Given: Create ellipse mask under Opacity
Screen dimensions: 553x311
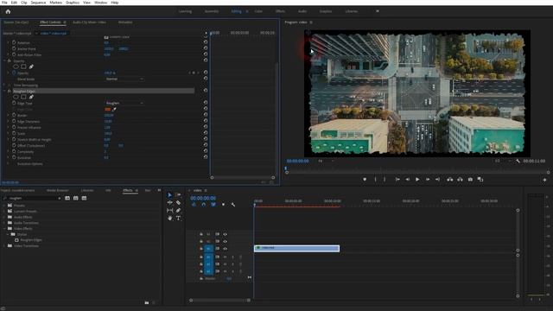Looking at the screenshot, I should pos(16,67).
